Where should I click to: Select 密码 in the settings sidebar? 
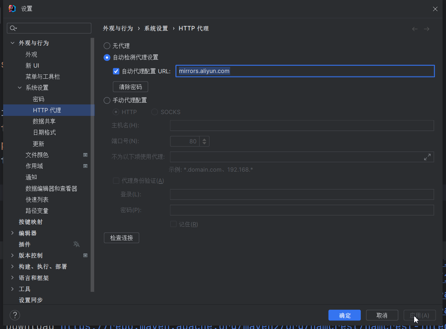38,99
